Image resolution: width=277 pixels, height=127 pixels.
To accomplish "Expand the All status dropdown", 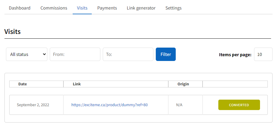I will pos(27,54).
